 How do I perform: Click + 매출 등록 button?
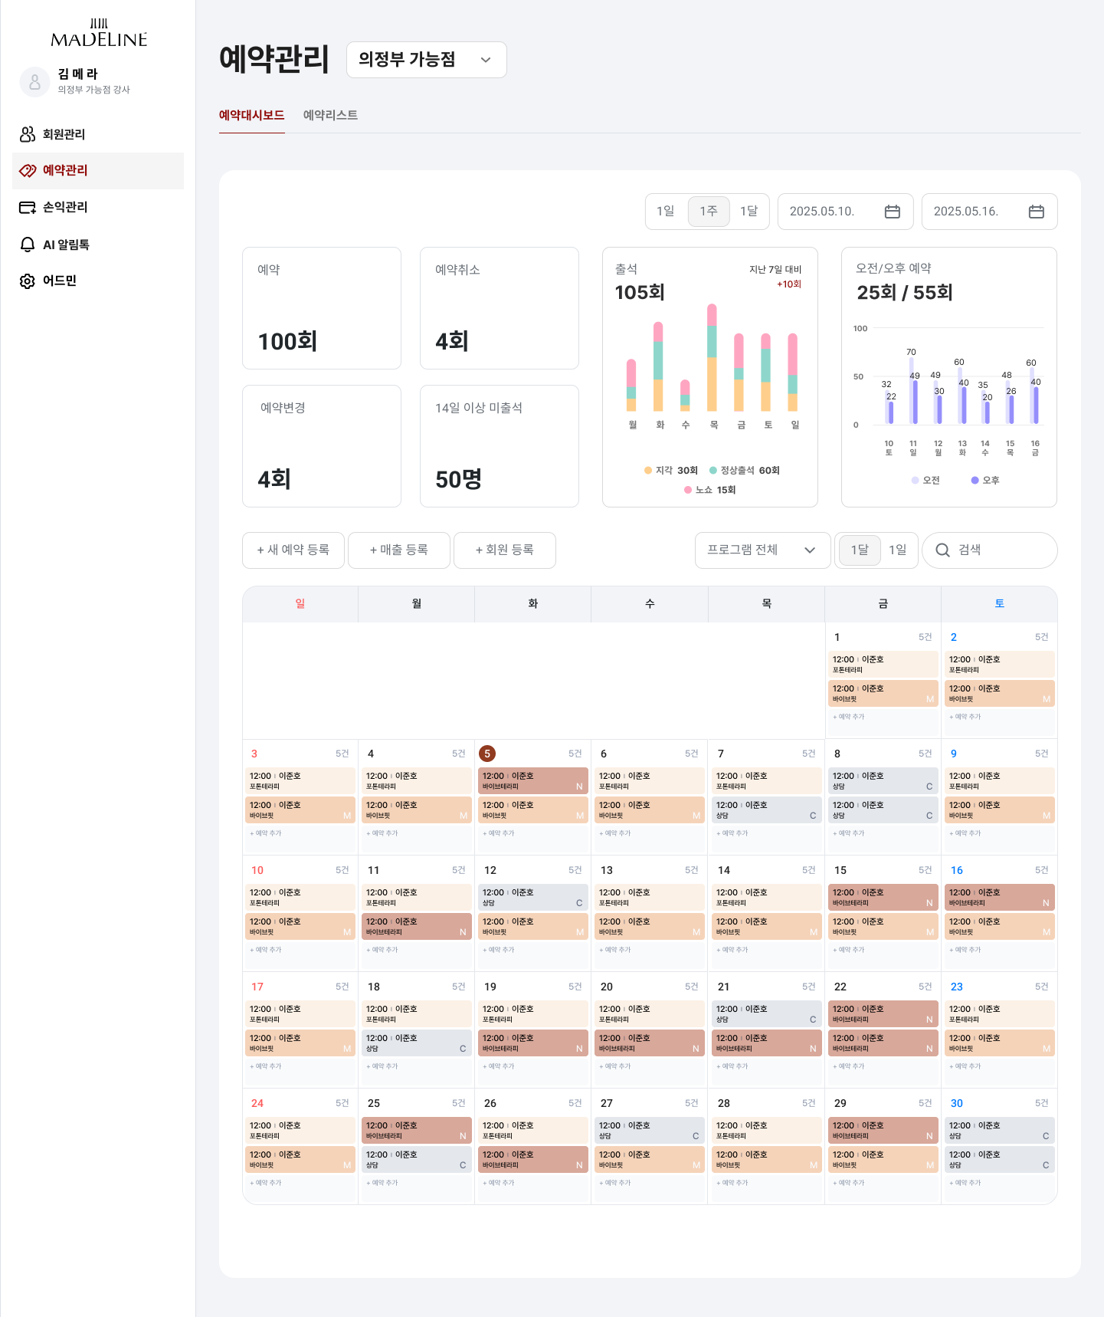399,550
